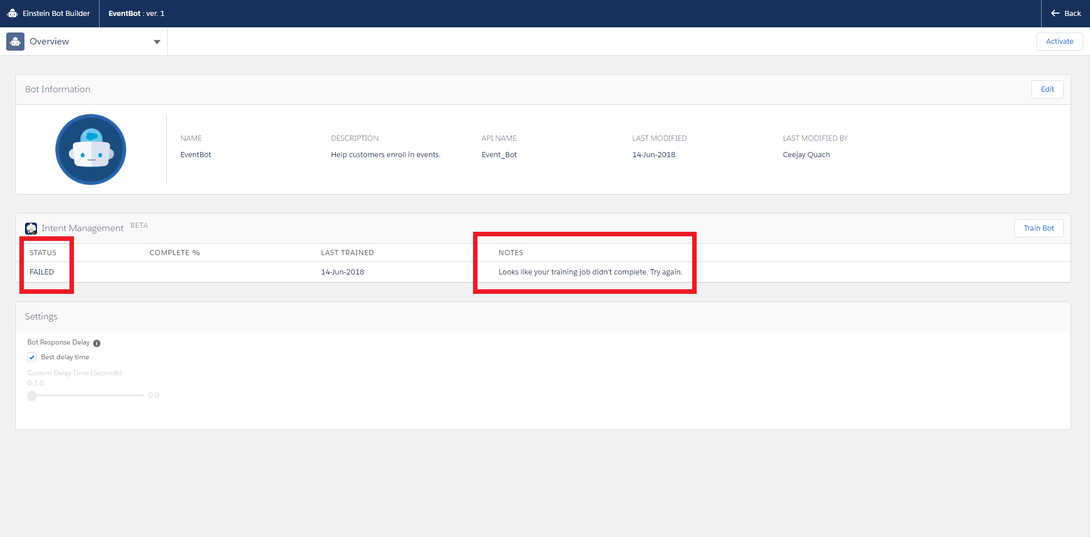Click the Custom Delay Time slider handle
The width and height of the screenshot is (1090, 537).
[32, 395]
